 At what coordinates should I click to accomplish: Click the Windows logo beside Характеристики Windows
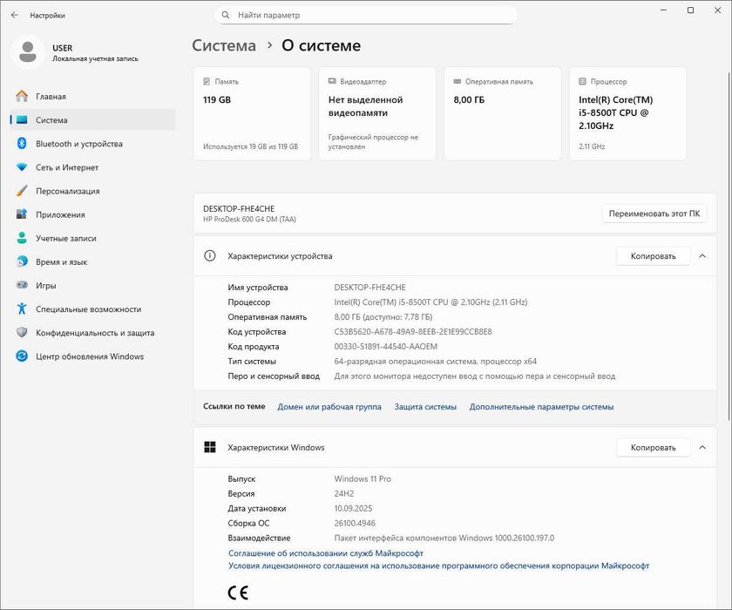point(210,447)
